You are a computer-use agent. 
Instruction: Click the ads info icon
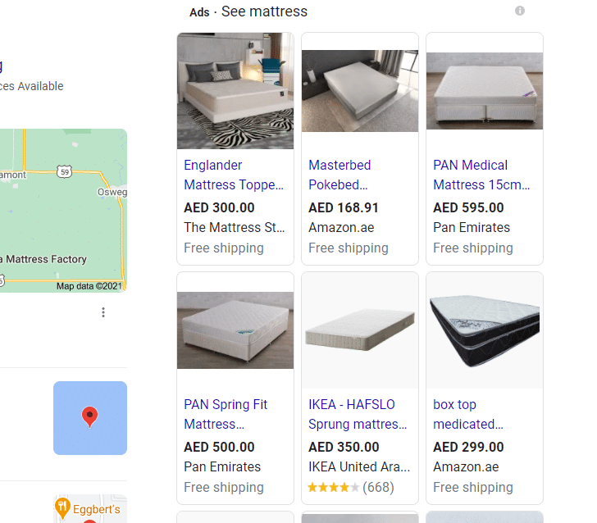point(519,11)
